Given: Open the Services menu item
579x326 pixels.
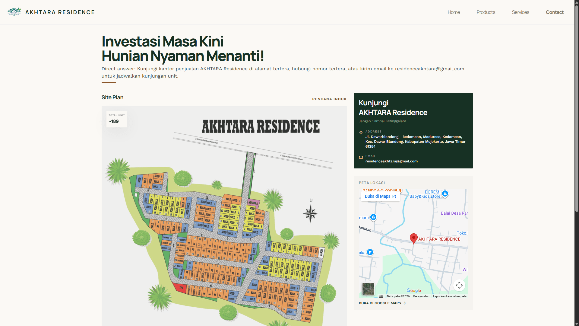Looking at the screenshot, I should coord(520,12).
